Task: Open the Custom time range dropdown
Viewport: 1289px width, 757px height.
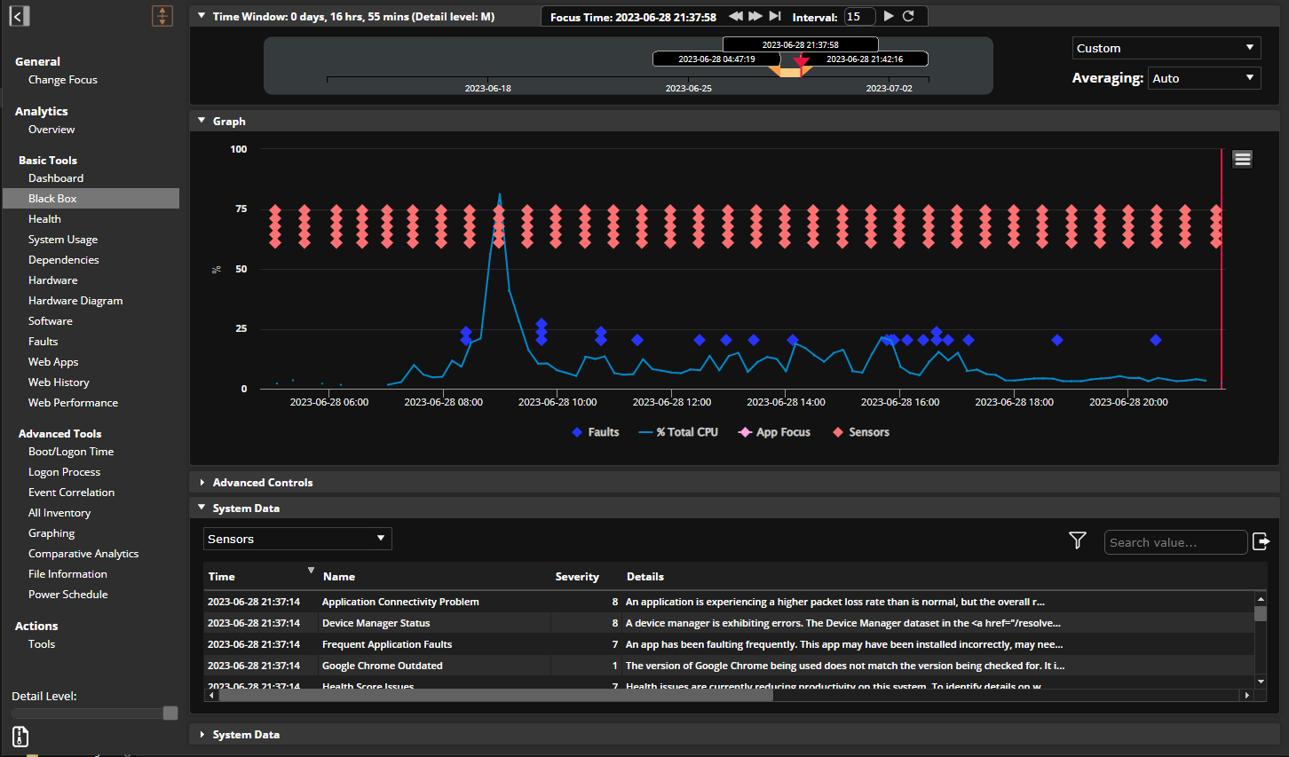Action: click(1166, 48)
